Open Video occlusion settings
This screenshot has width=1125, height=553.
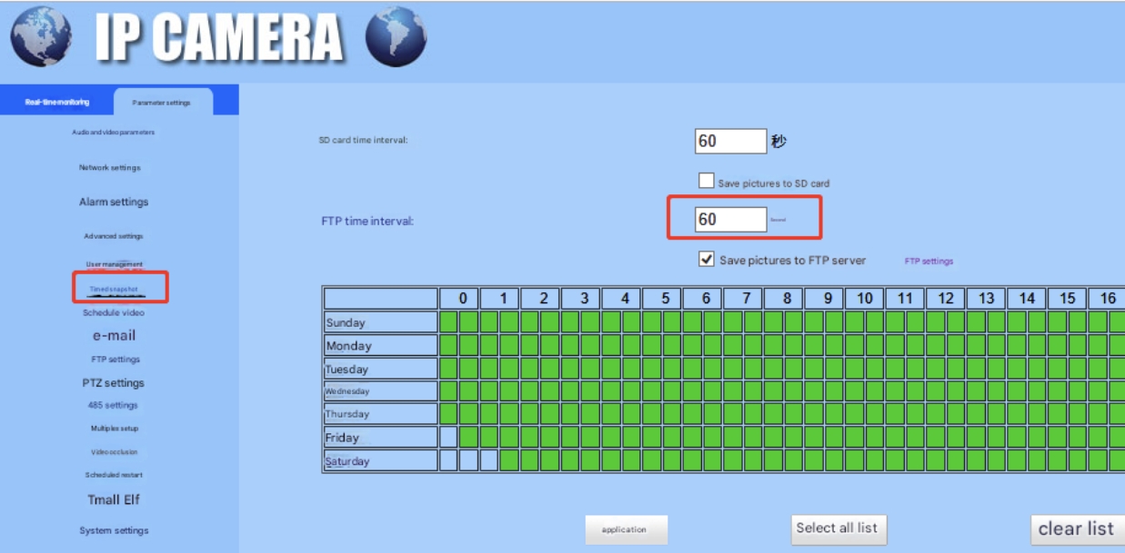coord(115,451)
